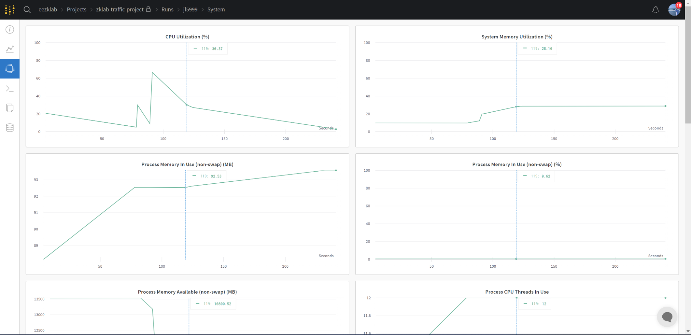
Task: Click Process Memory Available (MB) title
Action: [x=187, y=292]
